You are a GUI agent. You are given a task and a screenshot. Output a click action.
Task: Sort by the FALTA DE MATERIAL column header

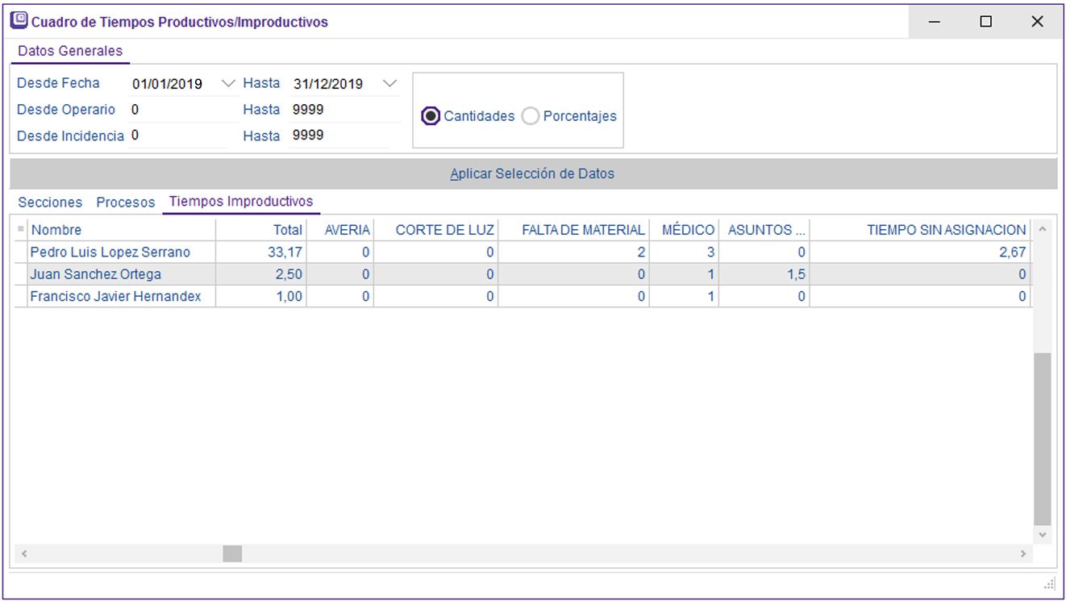tap(583, 230)
